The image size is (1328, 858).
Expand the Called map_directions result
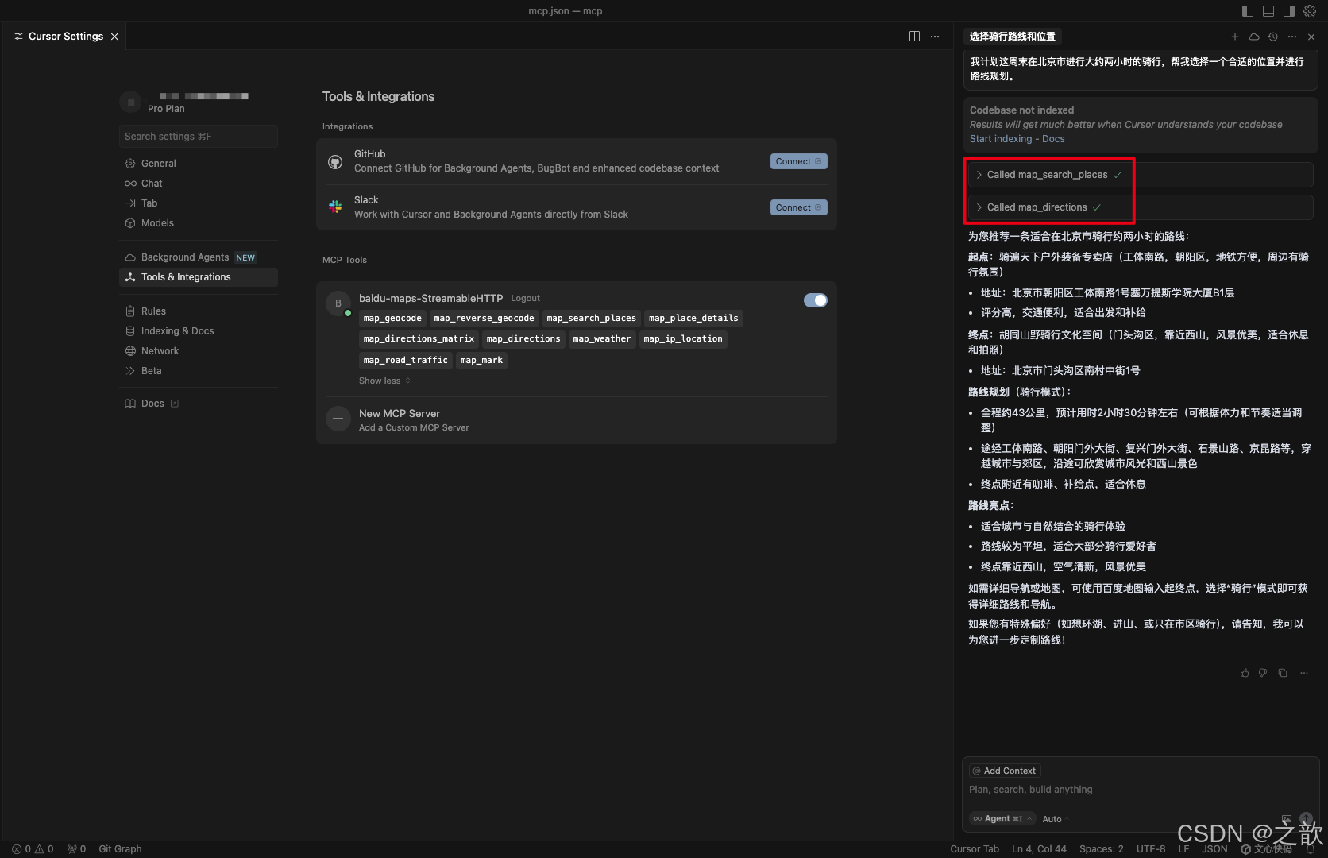pyautogui.click(x=1140, y=207)
